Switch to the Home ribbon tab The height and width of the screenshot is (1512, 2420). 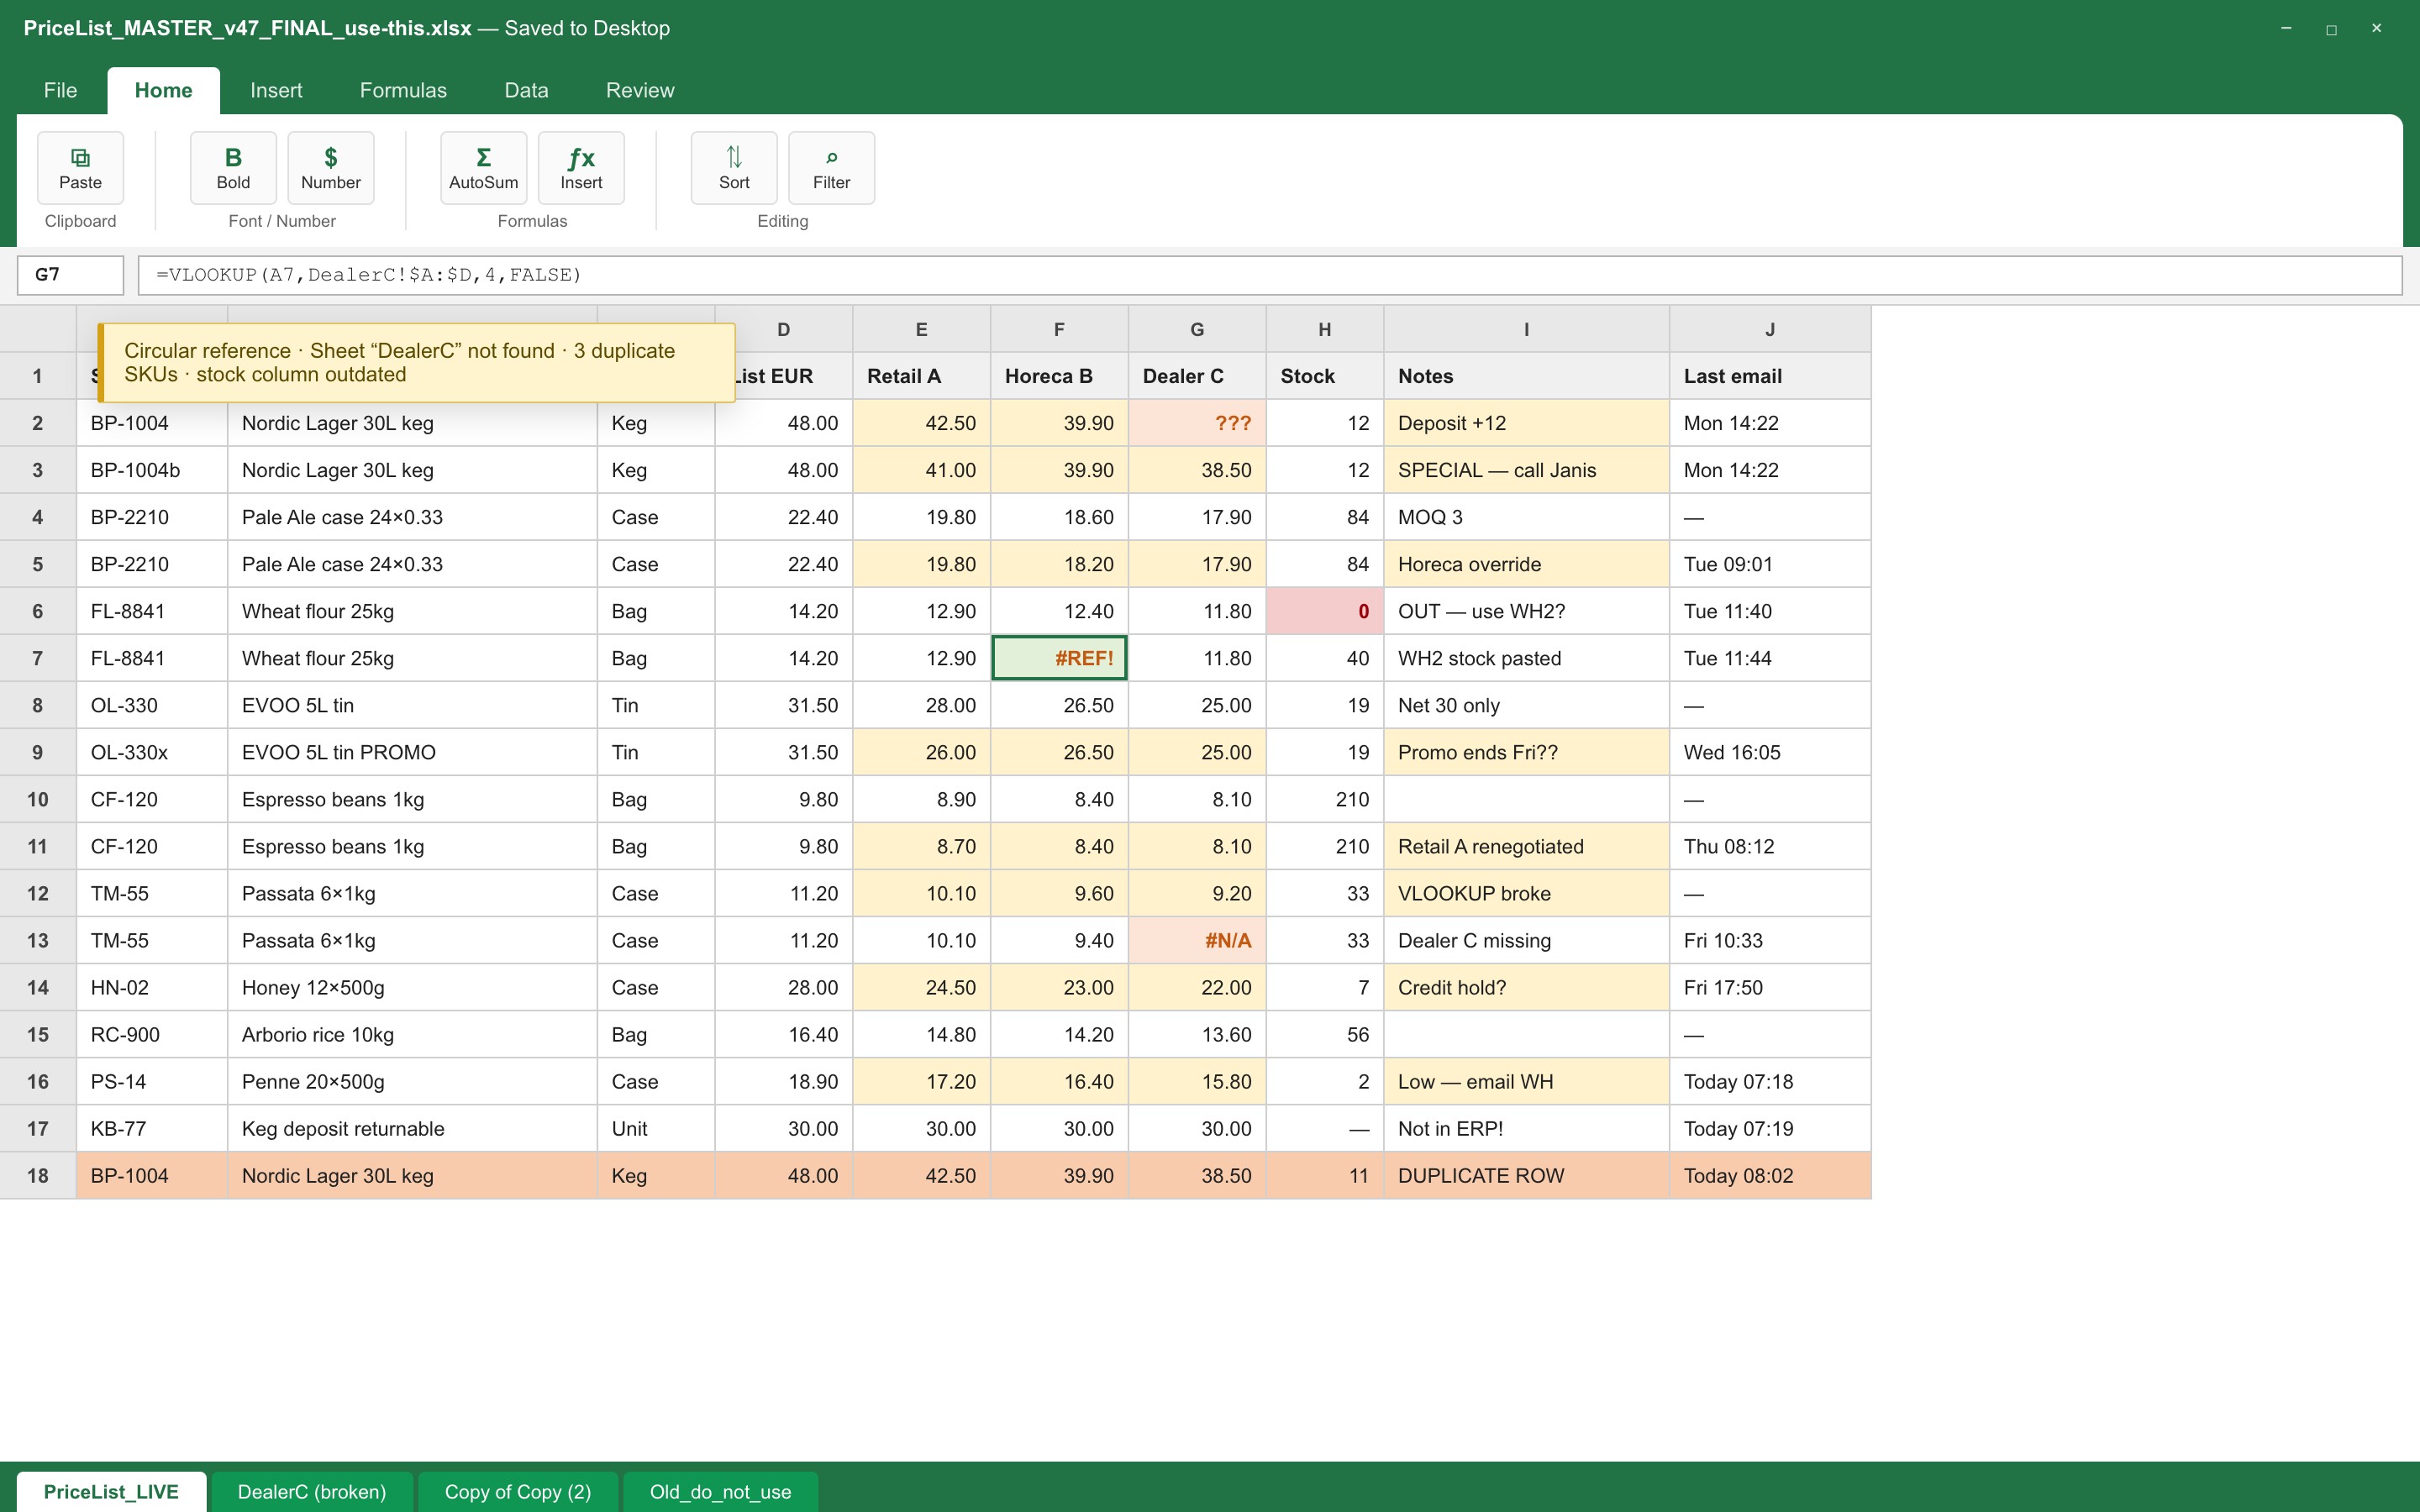click(164, 90)
